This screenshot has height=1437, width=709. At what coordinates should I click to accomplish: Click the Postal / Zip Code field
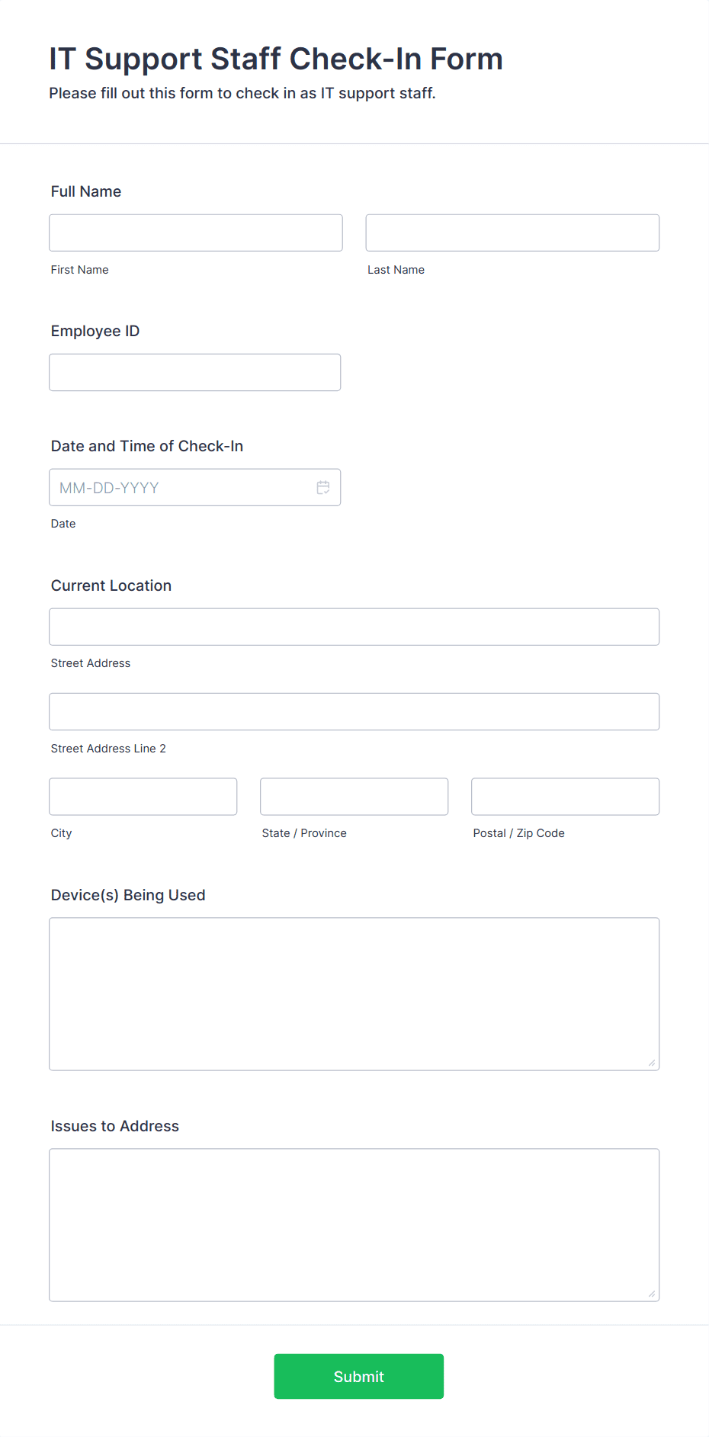coord(566,797)
